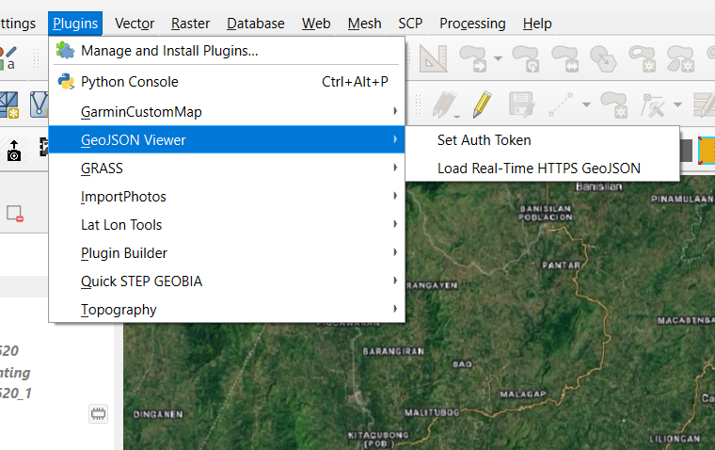Viewport: 715px width, 450px height.
Task: Select the Add Ring tool
Action: 643,58
